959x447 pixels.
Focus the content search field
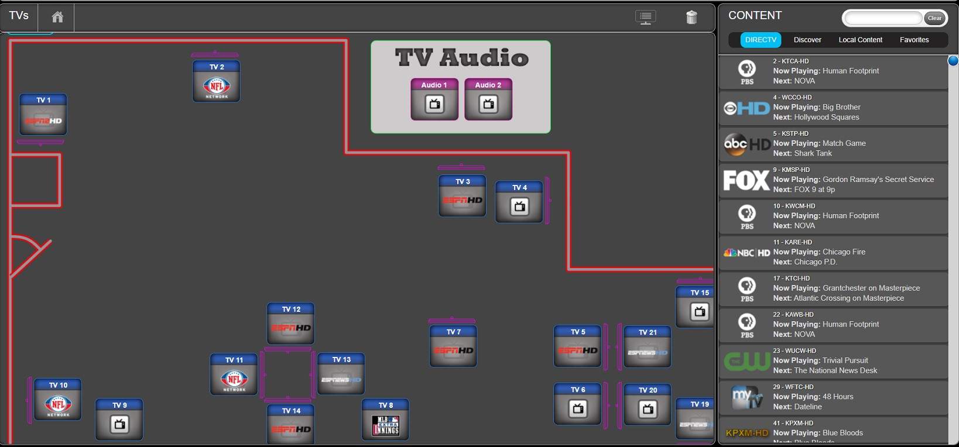point(883,18)
